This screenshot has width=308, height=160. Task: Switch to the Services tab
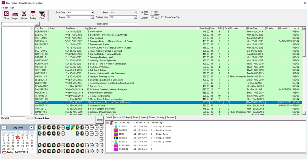pos(170,117)
